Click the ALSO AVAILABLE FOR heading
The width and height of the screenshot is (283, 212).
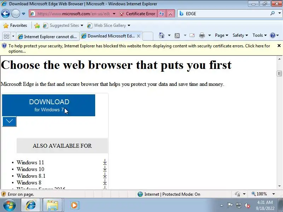click(62, 146)
